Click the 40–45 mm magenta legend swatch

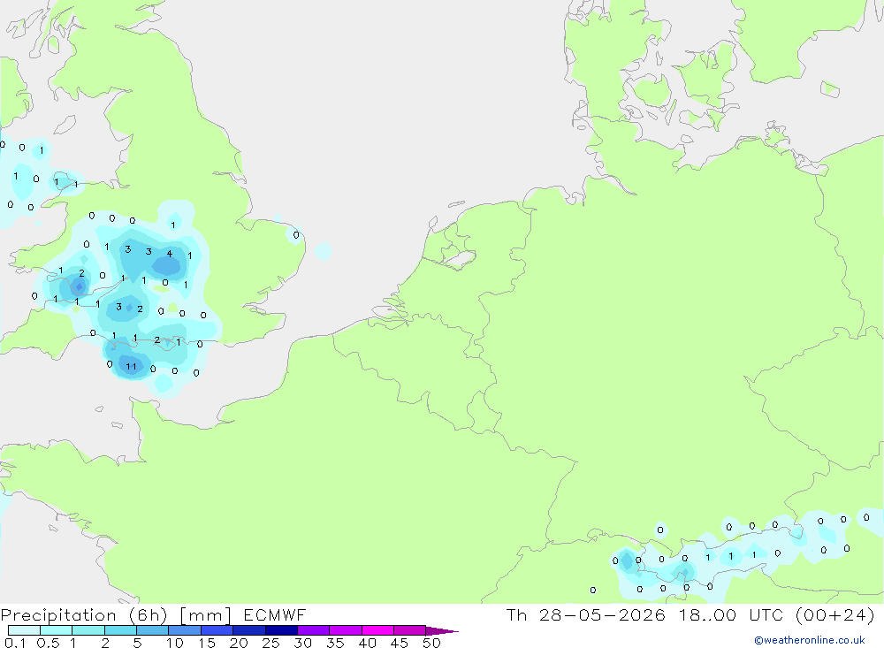pos(377,630)
